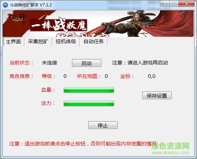Click the red 退出游戏前 warning text
Screen dimensions: 197x159
[x=83, y=144]
